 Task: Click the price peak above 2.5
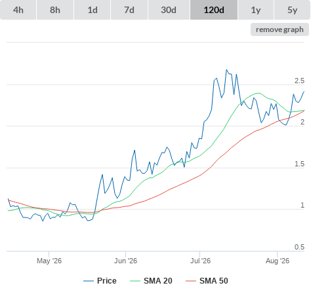(226, 70)
